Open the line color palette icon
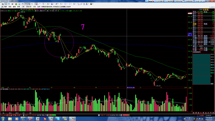The width and height of the screenshot is (215, 121). pyautogui.click(x=87, y=4)
